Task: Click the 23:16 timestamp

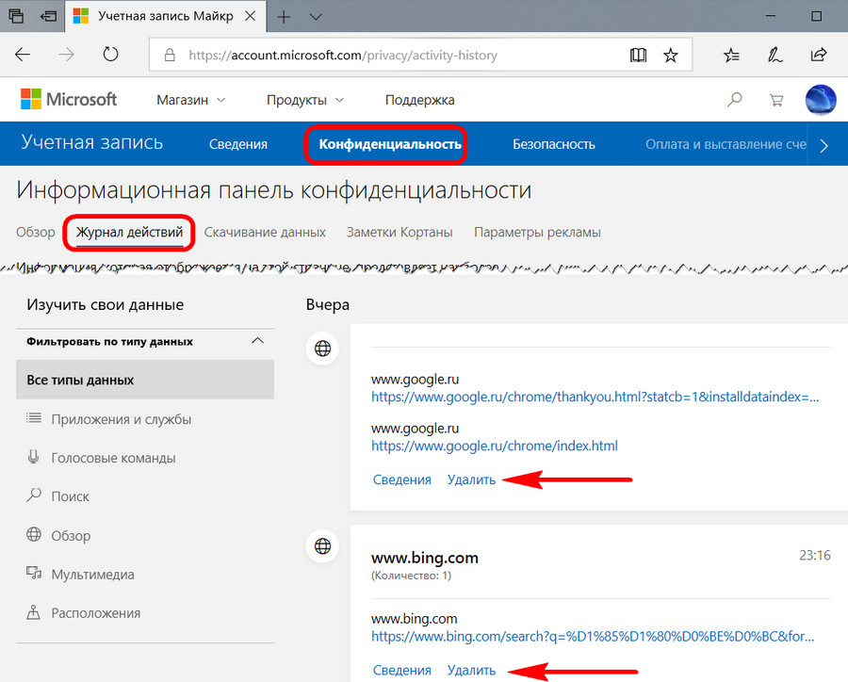Action: click(814, 556)
